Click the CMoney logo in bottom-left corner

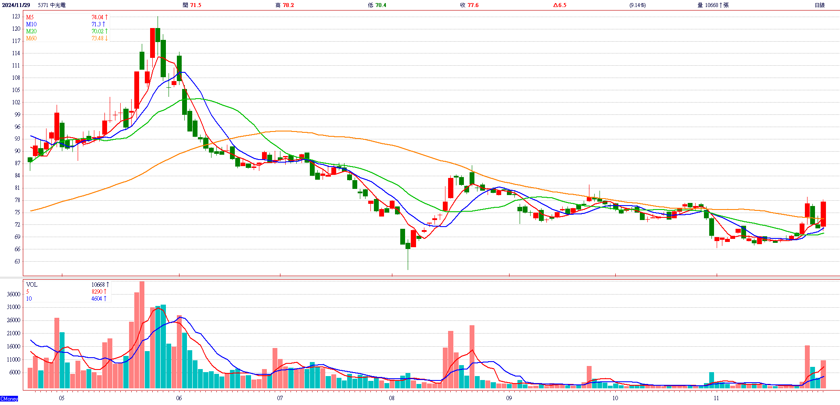(x=9, y=399)
